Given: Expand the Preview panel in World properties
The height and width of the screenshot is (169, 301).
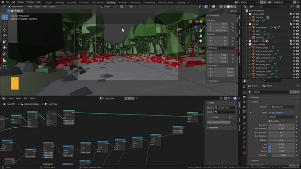Looking at the screenshot, I should point(255,98).
